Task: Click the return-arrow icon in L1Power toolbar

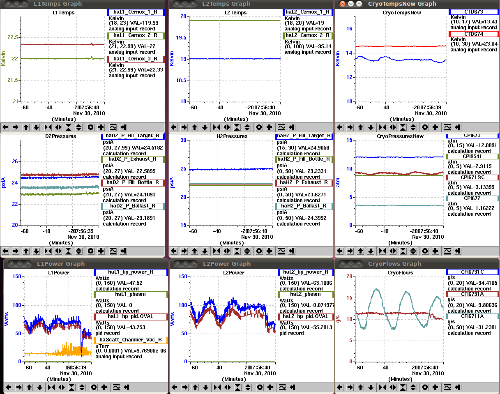Action: coord(127,387)
